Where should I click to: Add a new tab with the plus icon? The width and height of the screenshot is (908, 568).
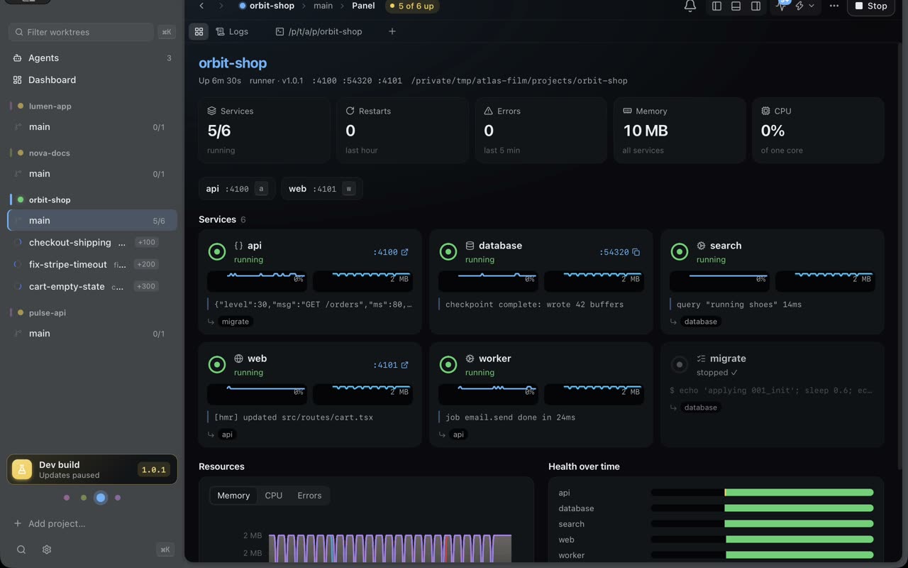pyautogui.click(x=392, y=31)
